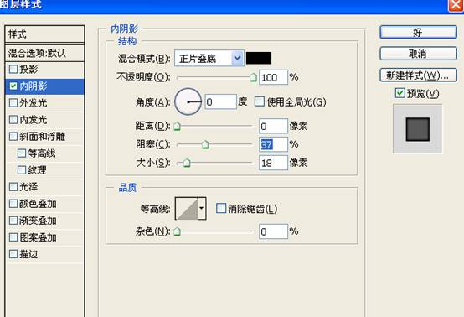Image resolution: width=464 pixels, height=317 pixels.
Task: Open the contour curve thumbnail editor
Action: [187, 209]
